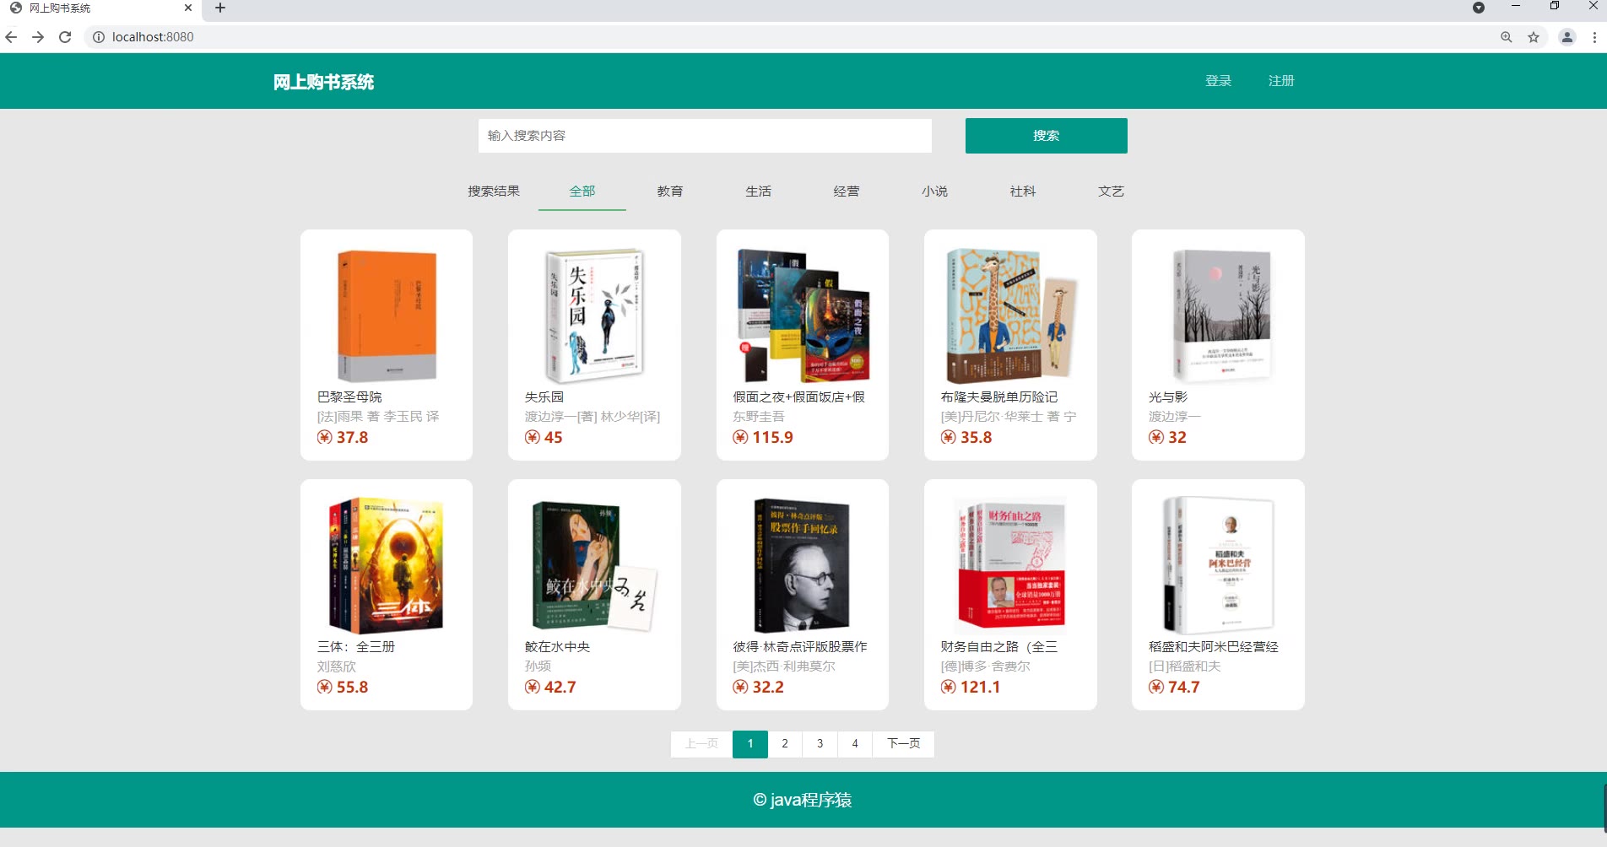Click the 搜索 search button
This screenshot has height=847, width=1607.
click(1046, 136)
